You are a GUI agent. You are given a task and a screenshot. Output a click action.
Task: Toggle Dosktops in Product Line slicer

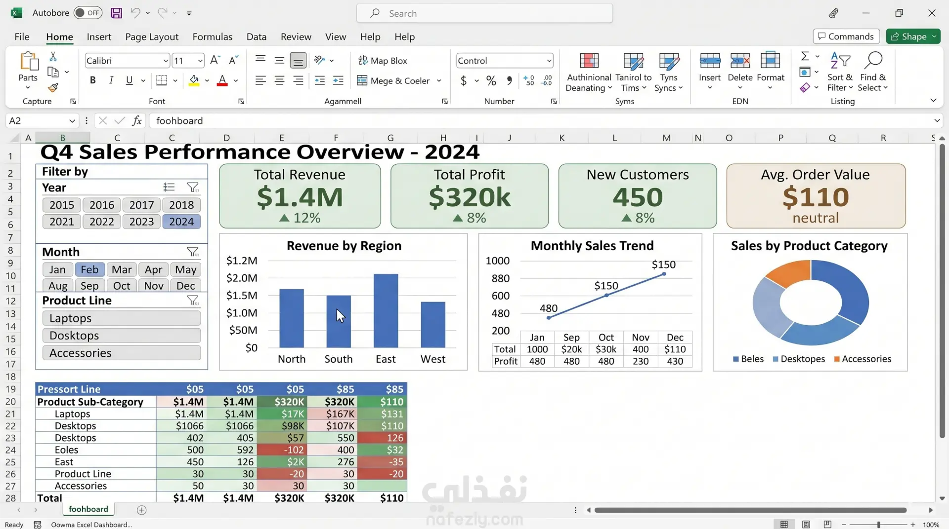point(122,336)
